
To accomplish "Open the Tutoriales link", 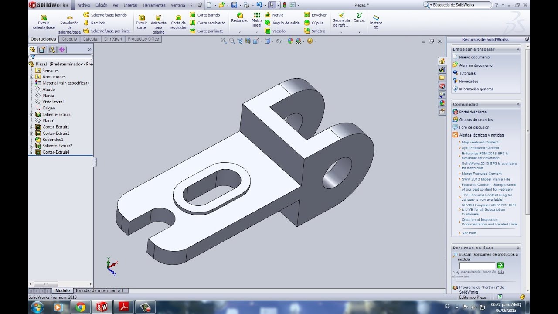I will click(x=467, y=73).
